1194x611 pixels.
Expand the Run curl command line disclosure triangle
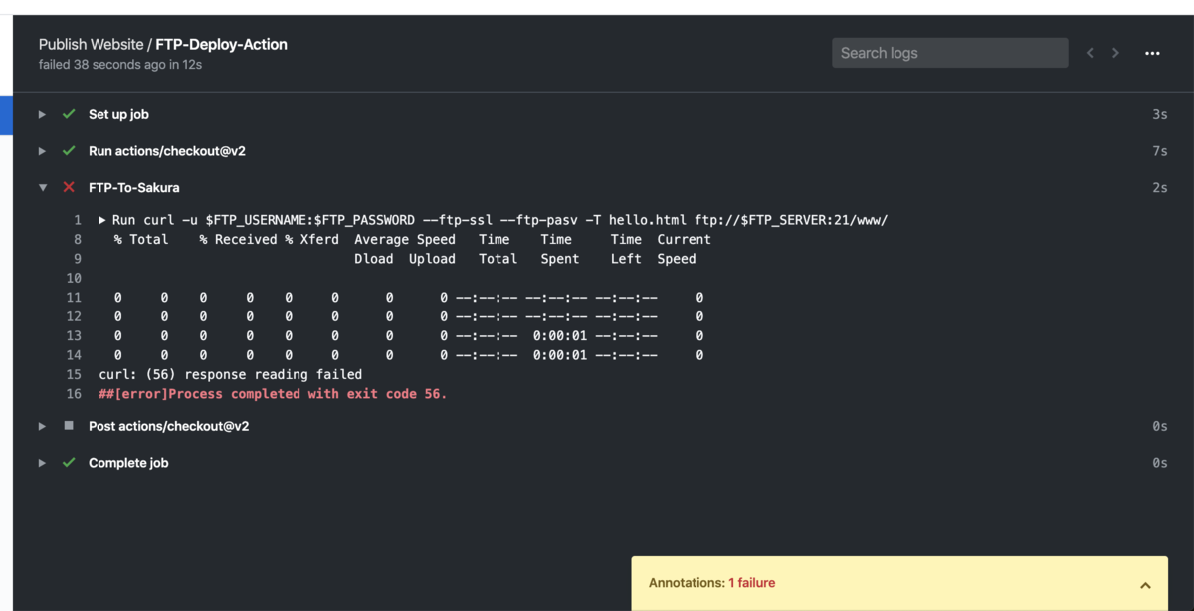click(x=102, y=220)
